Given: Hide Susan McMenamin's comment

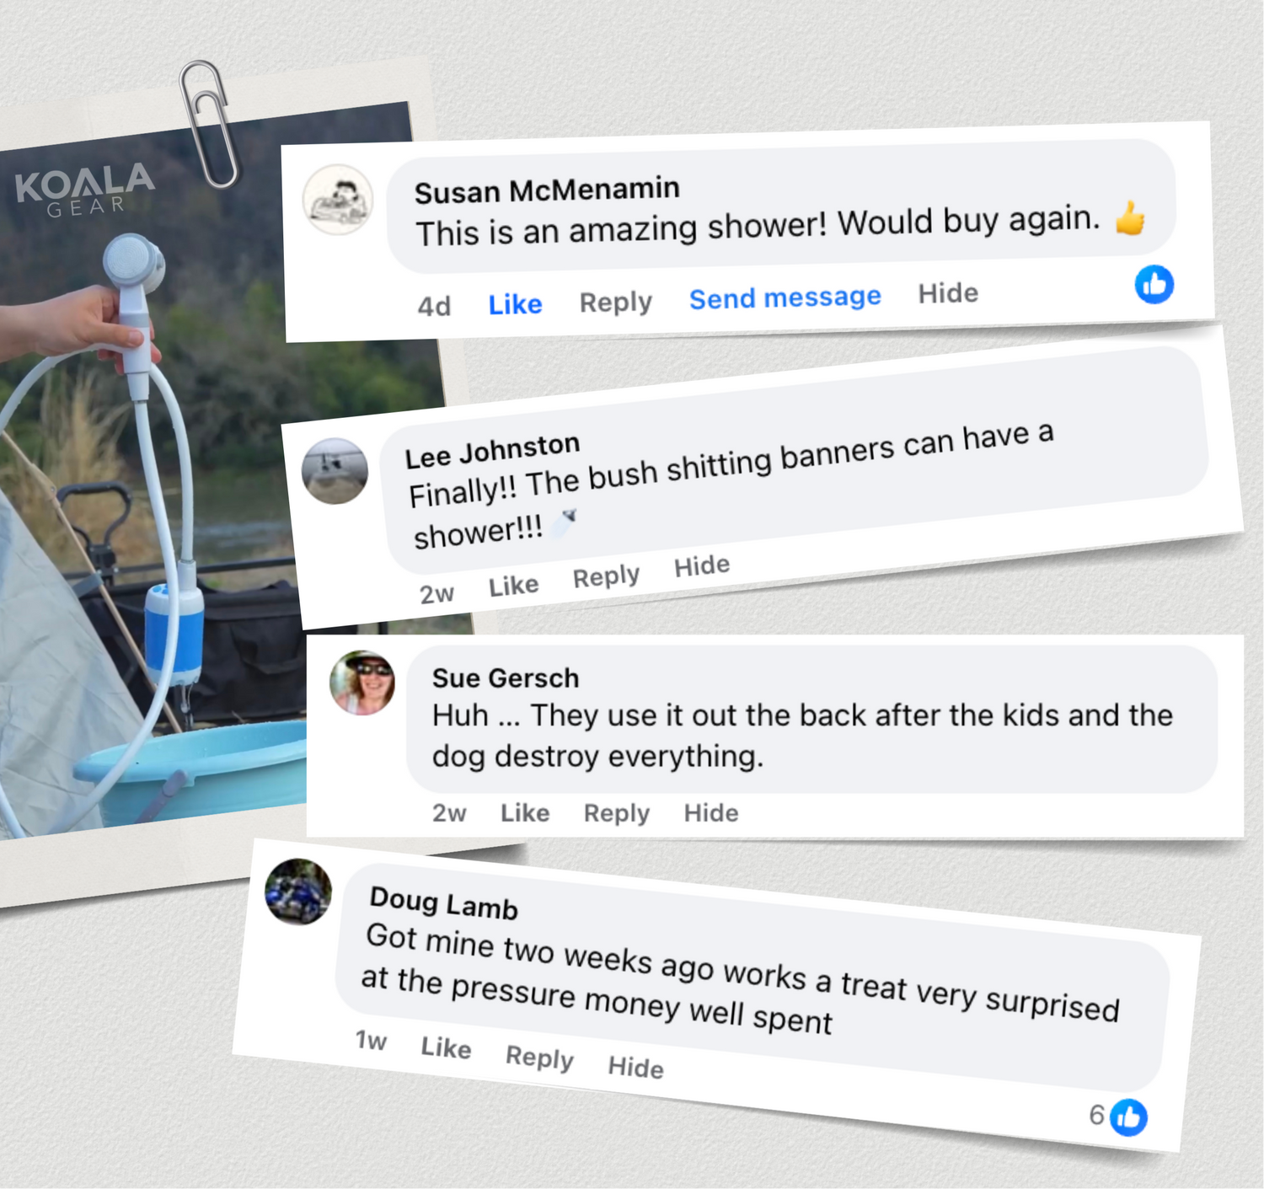Looking at the screenshot, I should tap(948, 293).
